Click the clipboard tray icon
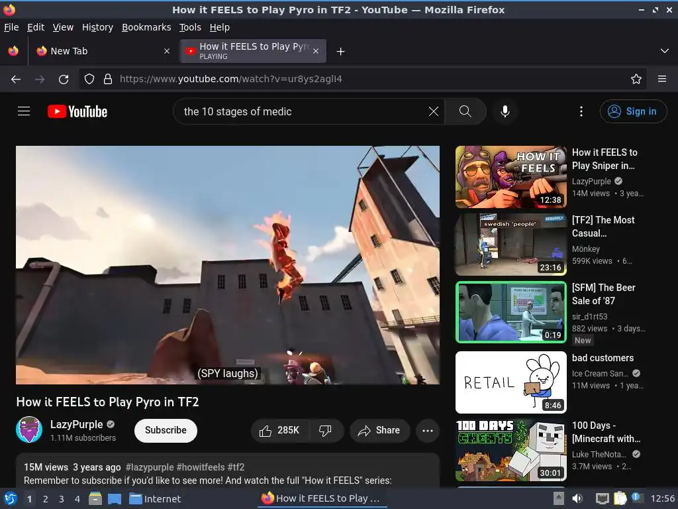This screenshot has width=678, height=509. coord(620,498)
